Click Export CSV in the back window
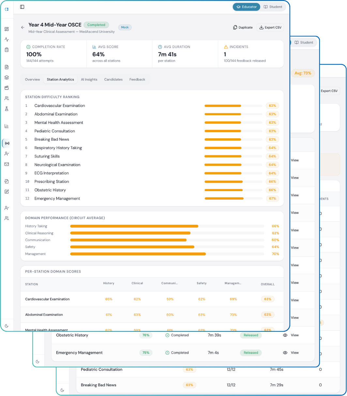Screen dimensions: 347x396 pyautogui.click(x=329, y=91)
